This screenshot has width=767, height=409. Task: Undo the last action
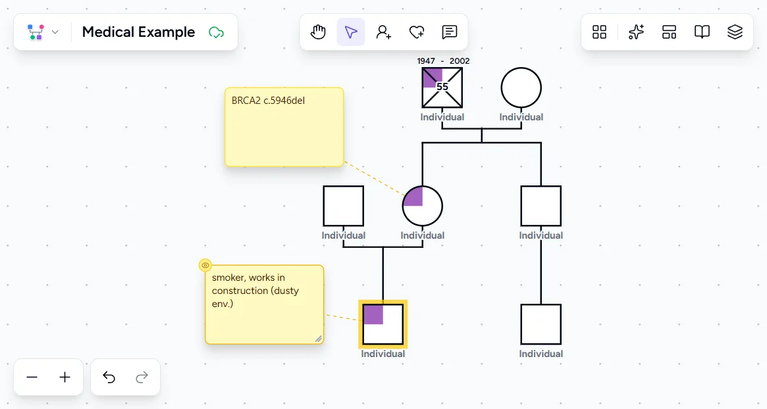coord(109,377)
